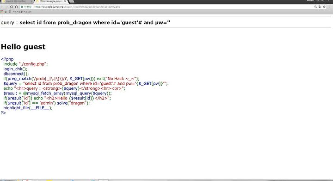Reload the current page

click(x=11, y=7)
